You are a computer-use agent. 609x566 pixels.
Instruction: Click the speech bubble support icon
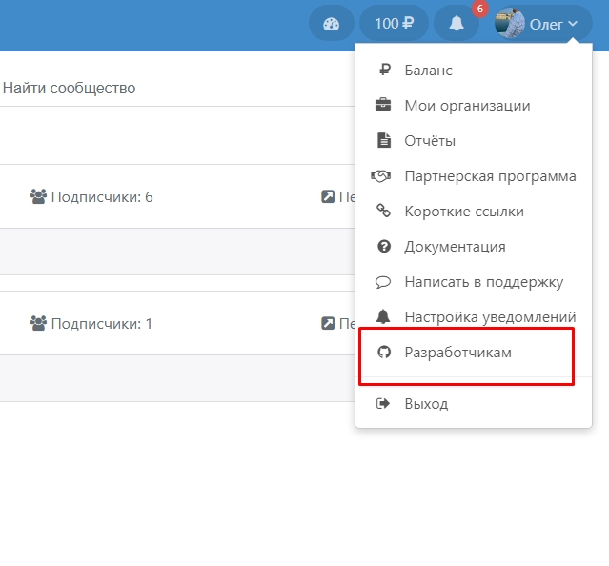pyautogui.click(x=384, y=281)
